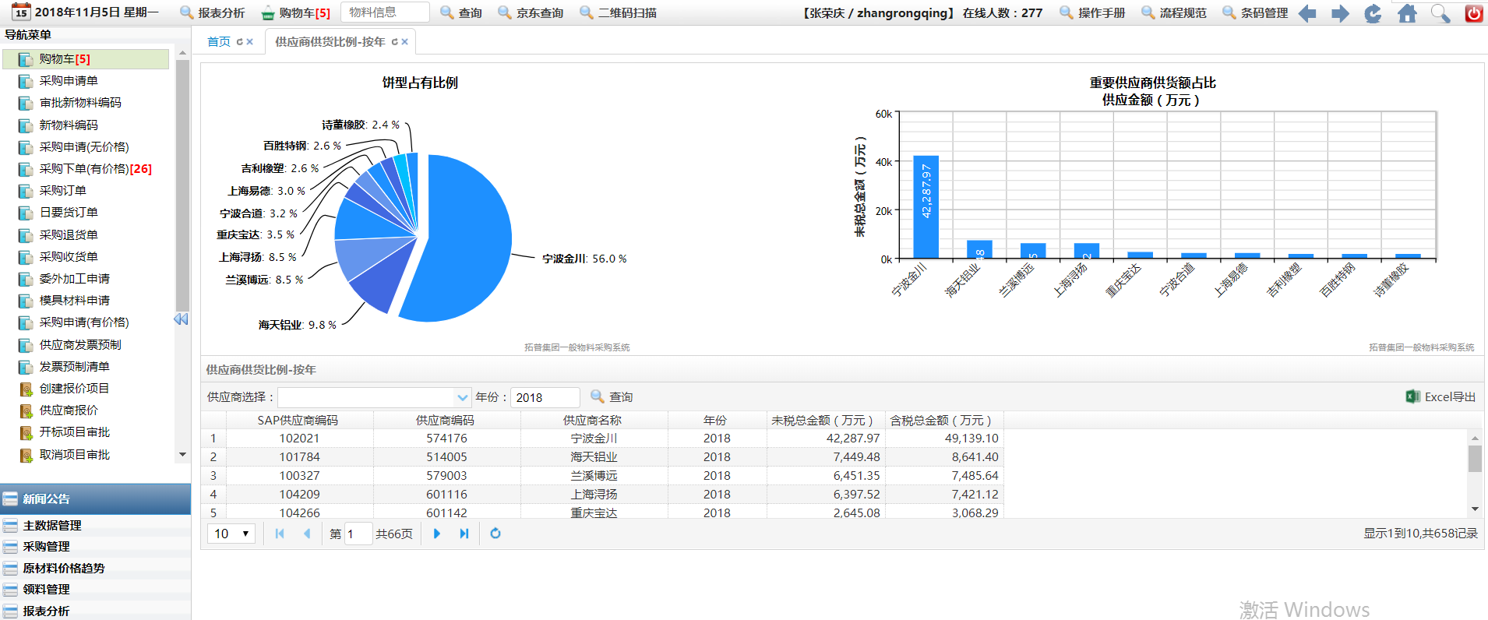Open the 供应商选择 dropdown arrow

coord(463,397)
